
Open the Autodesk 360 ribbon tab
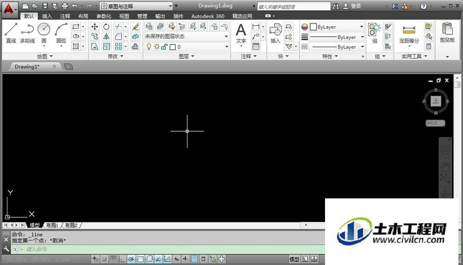pos(207,16)
